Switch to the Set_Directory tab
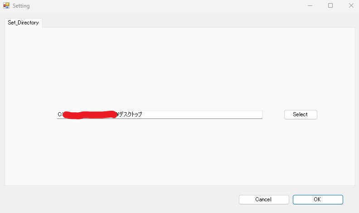Screen dimensions: 359x213 click(x=24, y=23)
